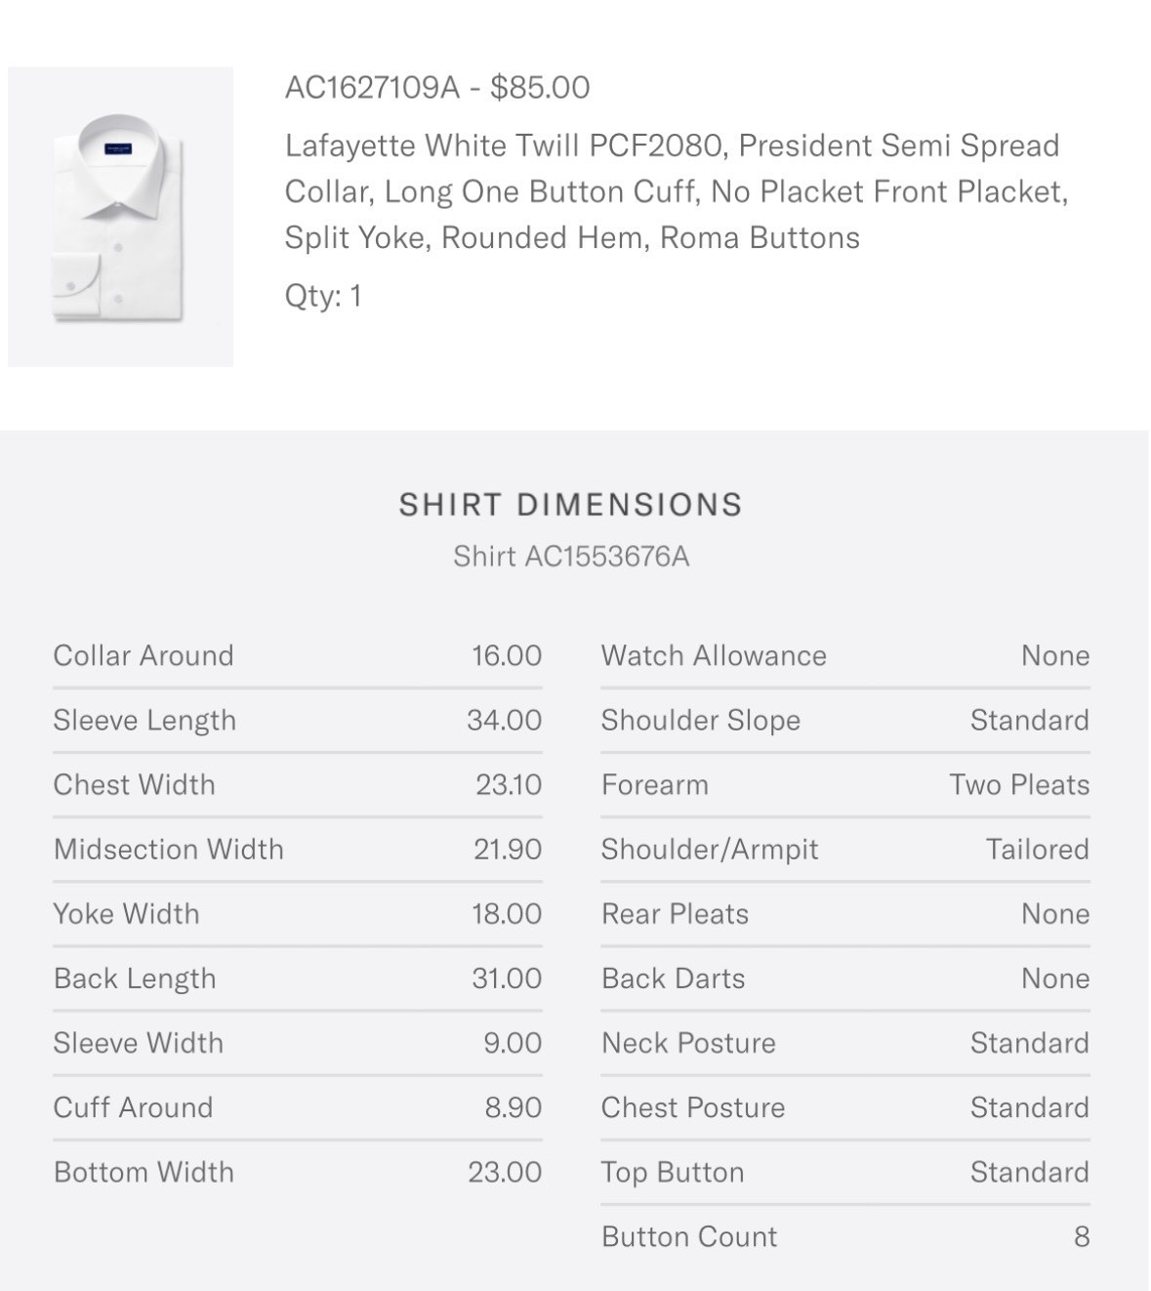The image size is (1151, 1291).
Task: Select the Sleeve Length 34.00 value
Action: [x=504, y=721]
